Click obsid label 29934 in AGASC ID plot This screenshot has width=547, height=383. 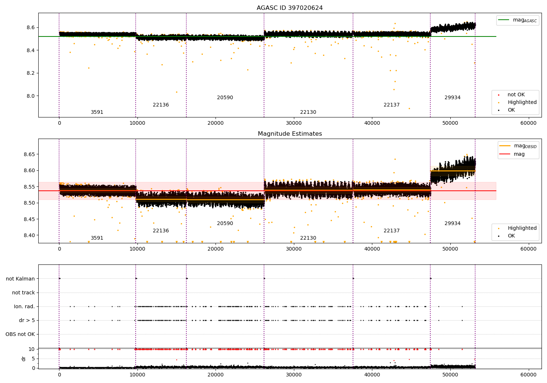pyautogui.click(x=453, y=98)
